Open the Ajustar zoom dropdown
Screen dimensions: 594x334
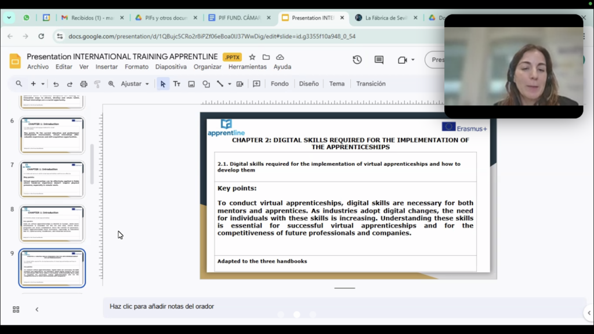pyautogui.click(x=135, y=84)
